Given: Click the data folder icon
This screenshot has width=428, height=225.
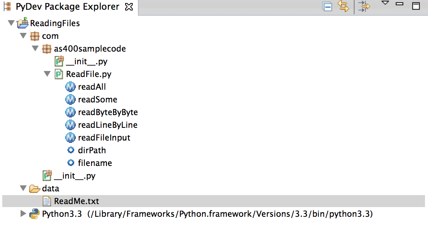Looking at the screenshot, I should click(x=34, y=188).
